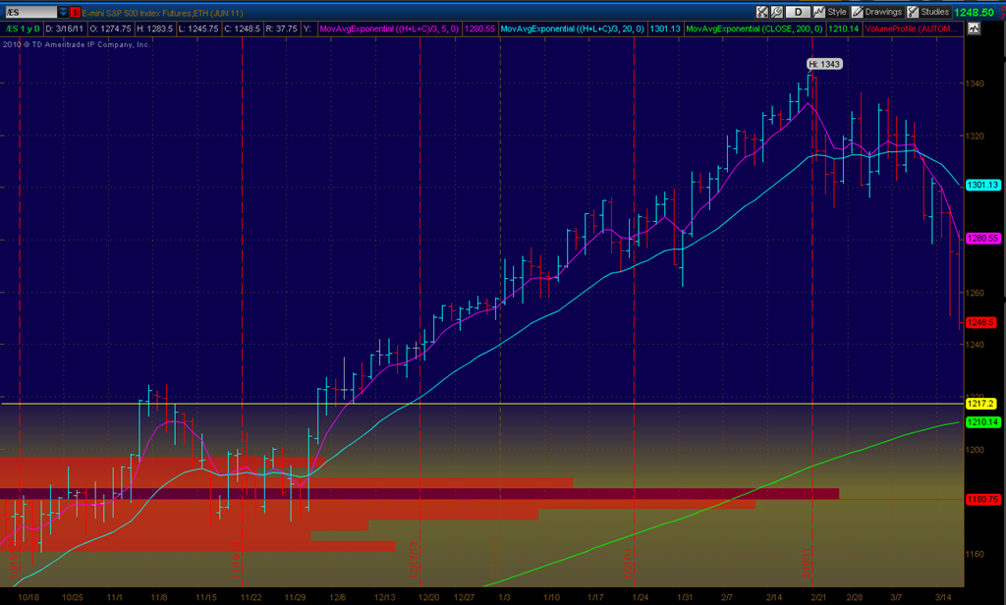Click the 11/8 date axis label
Screen dimensions: 1006x605
tap(159, 597)
